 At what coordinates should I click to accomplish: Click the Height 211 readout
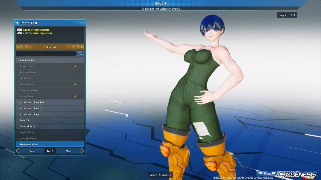pos(287,15)
